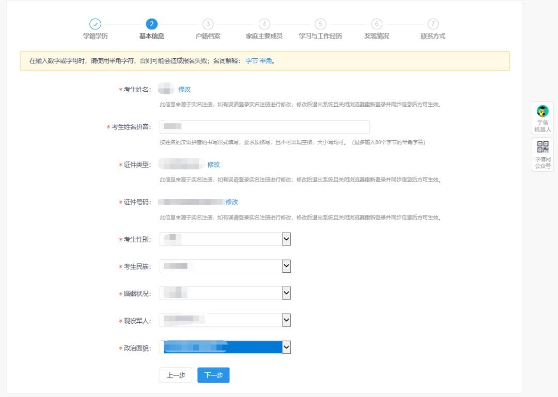Click the completed step 1 checkmark circle
The width and height of the screenshot is (558, 397).
tap(95, 24)
